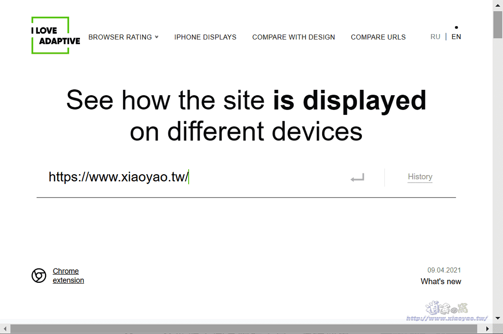
Task: Open the History link
Action: click(x=420, y=177)
